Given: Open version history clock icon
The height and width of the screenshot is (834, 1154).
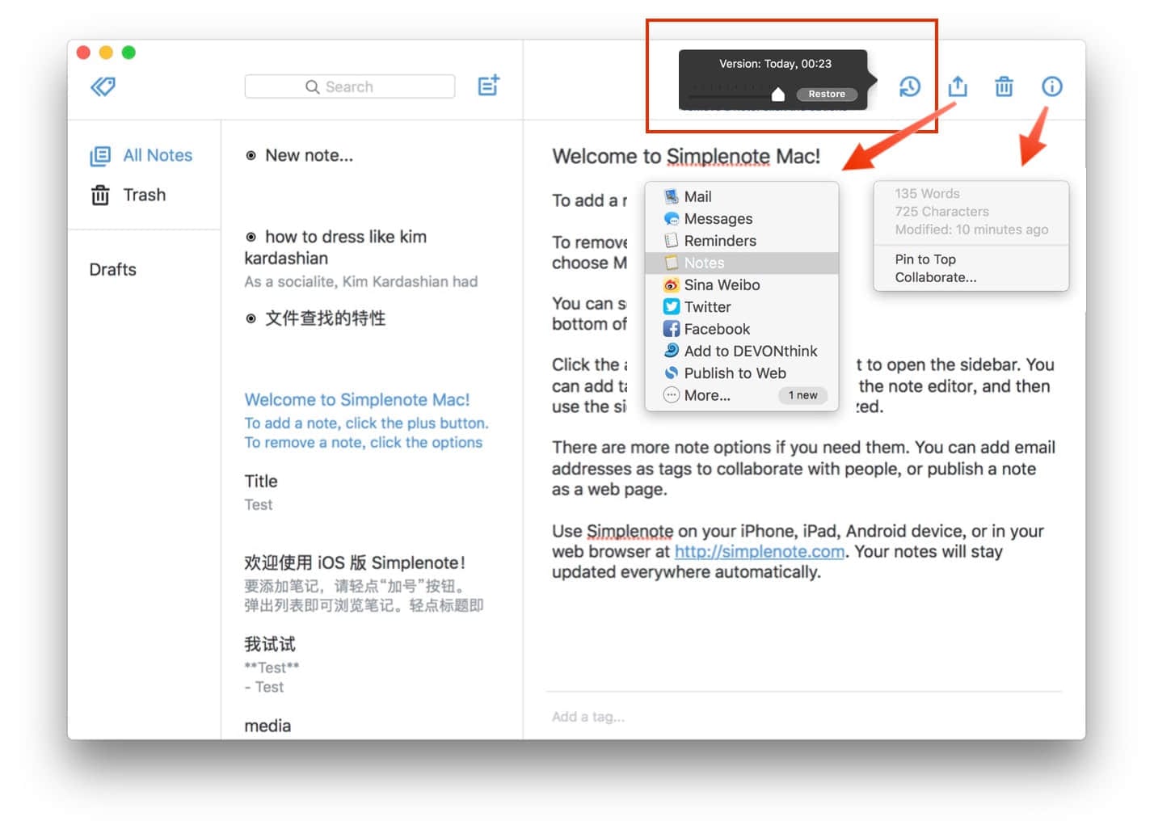Looking at the screenshot, I should pyautogui.click(x=910, y=86).
